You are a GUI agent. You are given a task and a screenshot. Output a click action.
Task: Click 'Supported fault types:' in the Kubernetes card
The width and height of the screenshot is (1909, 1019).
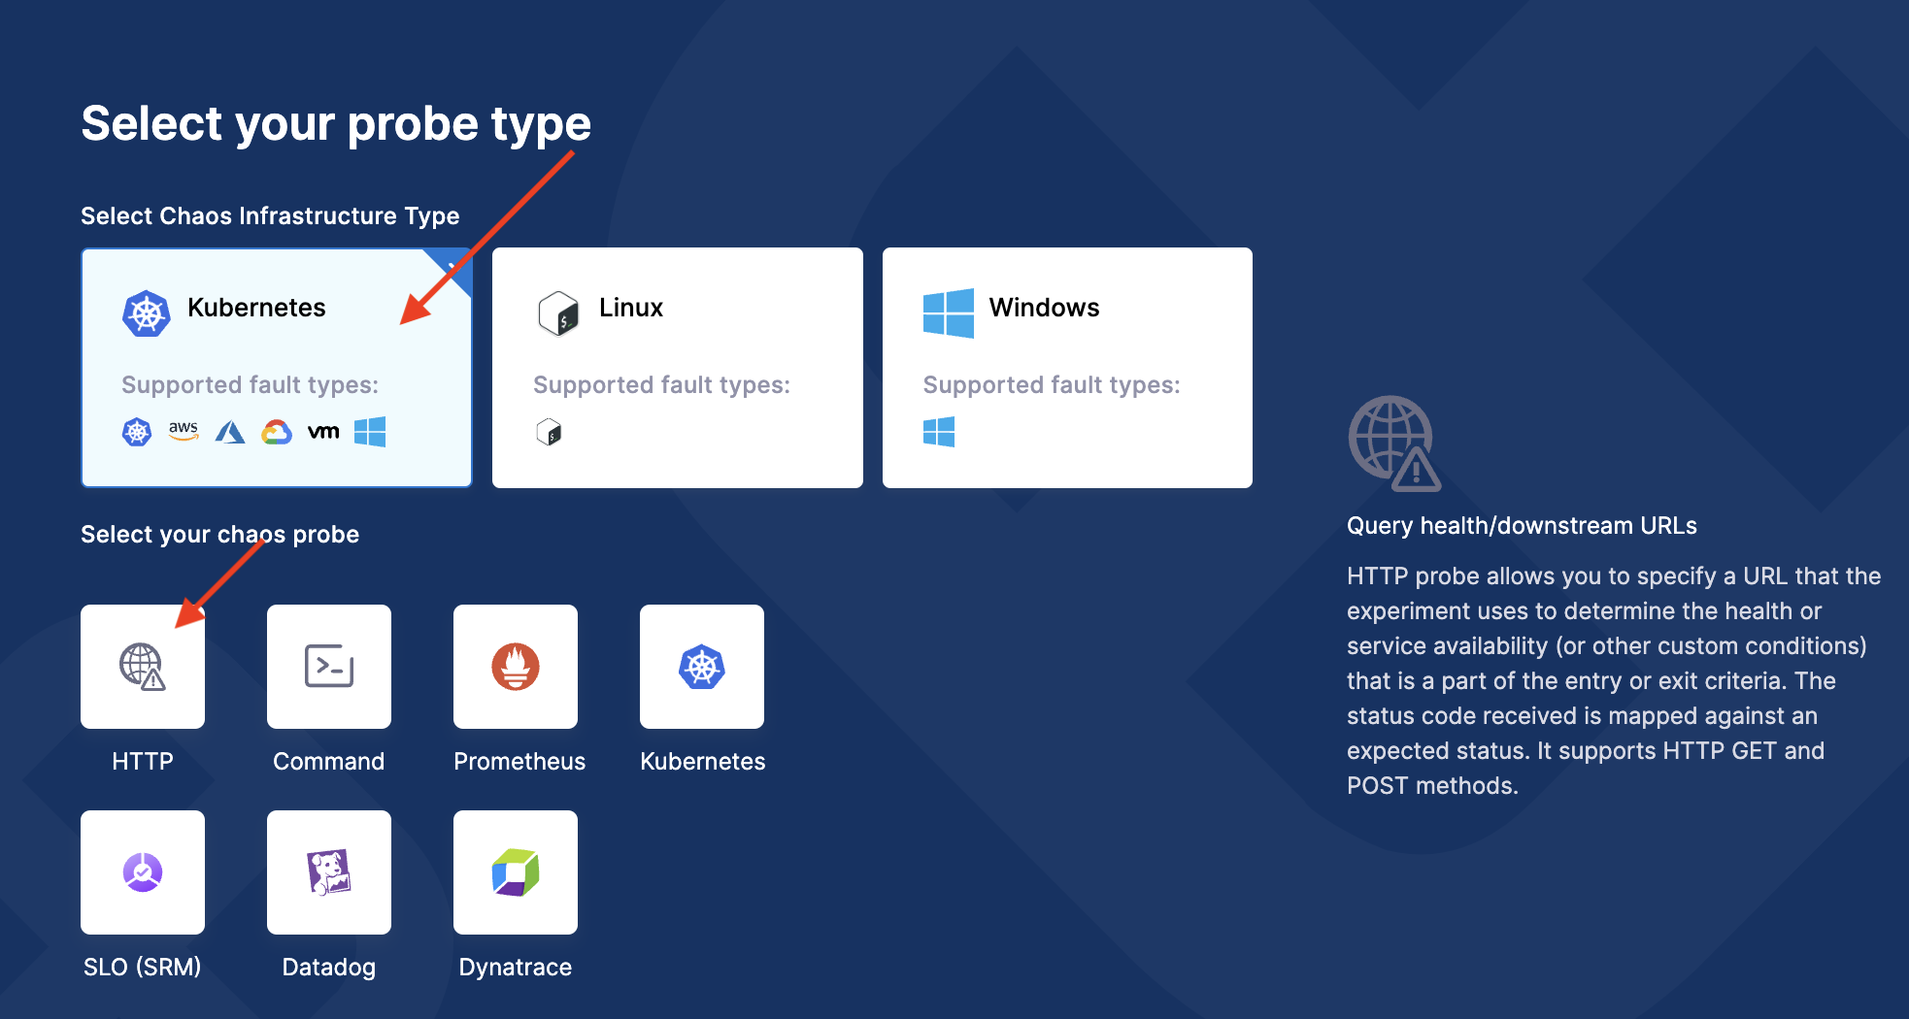tap(251, 385)
